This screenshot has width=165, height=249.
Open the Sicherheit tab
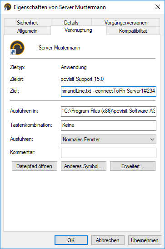[27, 23]
